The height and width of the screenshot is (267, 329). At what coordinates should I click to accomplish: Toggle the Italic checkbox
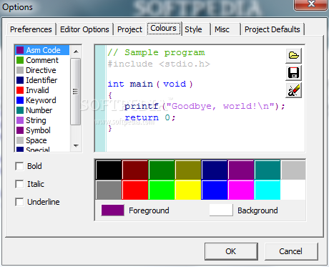19,184
